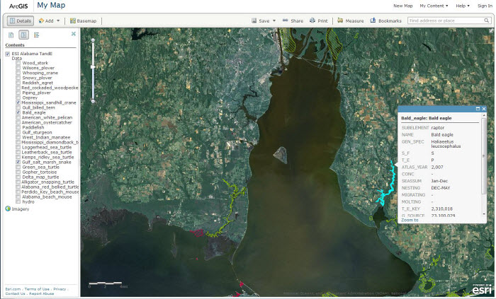Open the Details panel button

21,20
